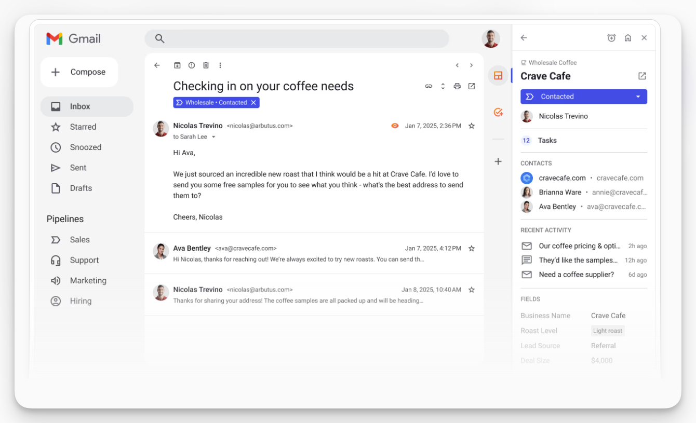Click the Compose button
Image resolution: width=696 pixels, height=423 pixels.
pos(79,72)
